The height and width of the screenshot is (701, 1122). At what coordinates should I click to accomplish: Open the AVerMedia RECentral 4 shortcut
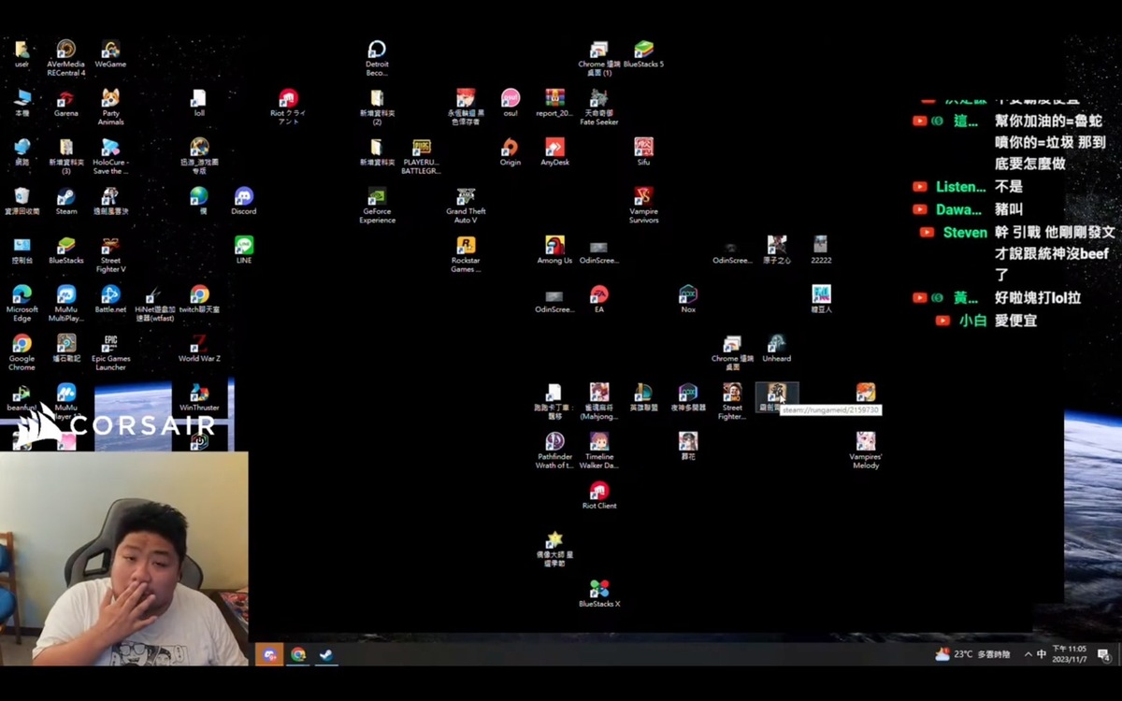[x=65, y=58]
